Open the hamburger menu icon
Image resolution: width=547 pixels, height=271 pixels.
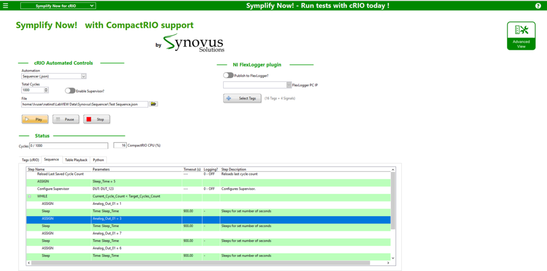point(5,6)
